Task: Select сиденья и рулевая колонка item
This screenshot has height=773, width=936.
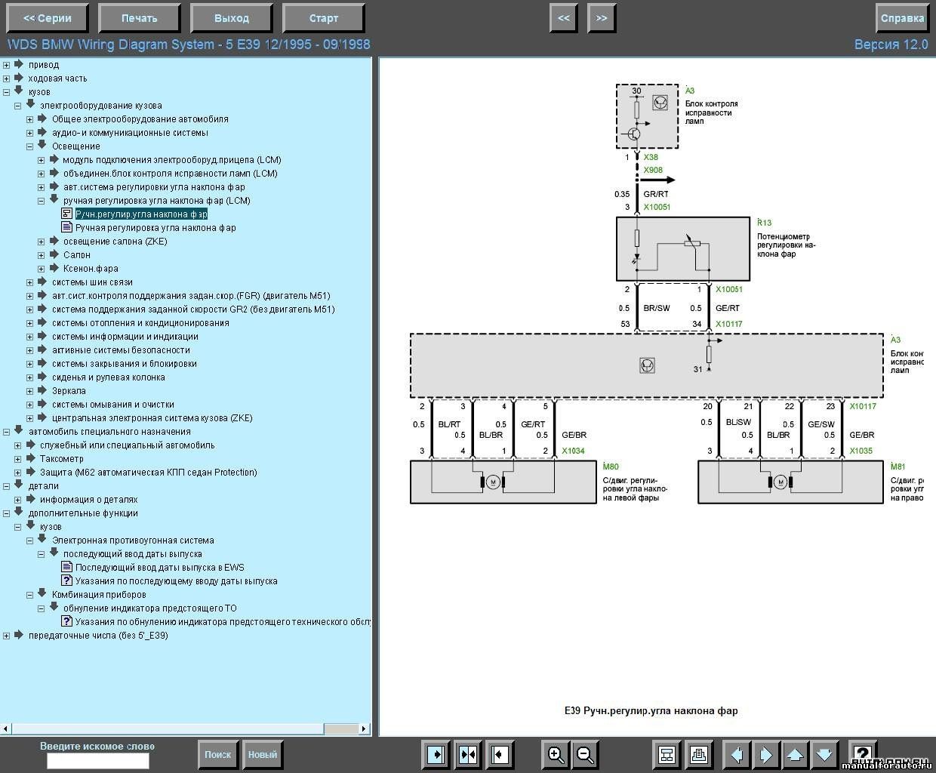Action: 108,377
